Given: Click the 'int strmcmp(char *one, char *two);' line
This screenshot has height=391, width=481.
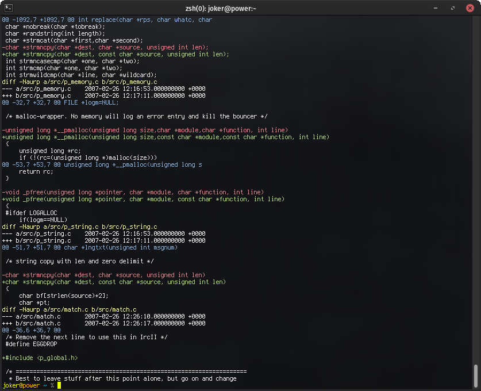Looking at the screenshot, I should 64,68.
